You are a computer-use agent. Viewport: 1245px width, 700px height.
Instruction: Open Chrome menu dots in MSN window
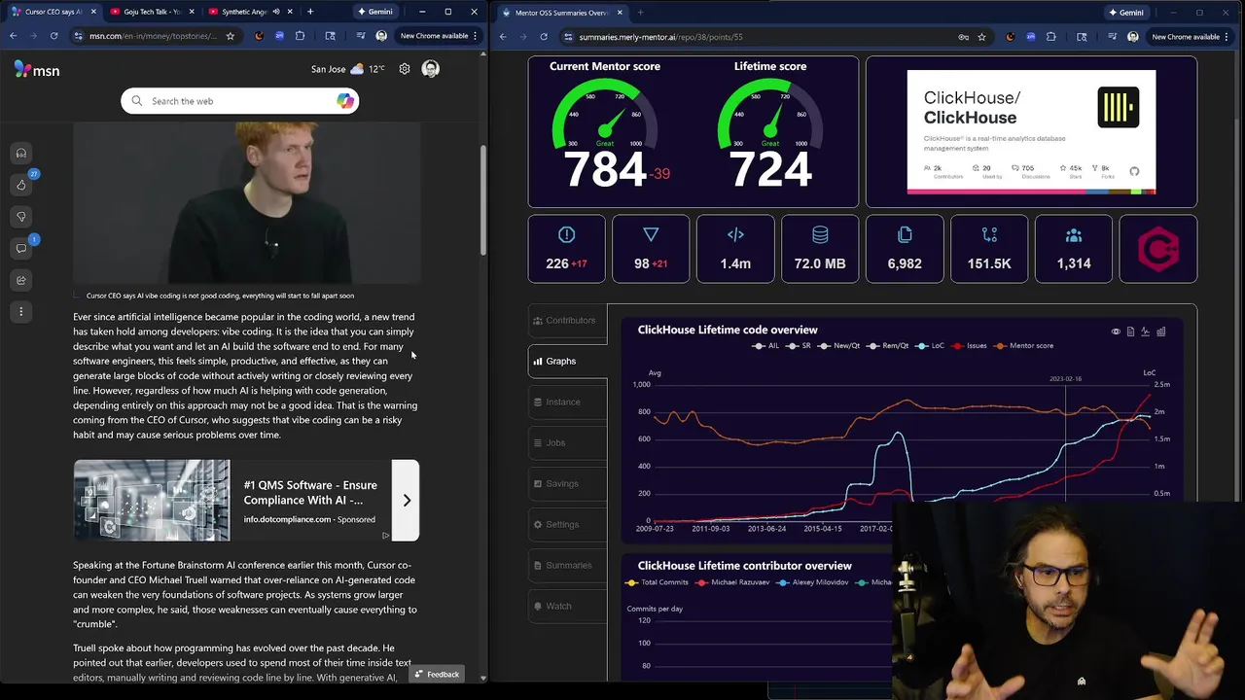(478, 36)
